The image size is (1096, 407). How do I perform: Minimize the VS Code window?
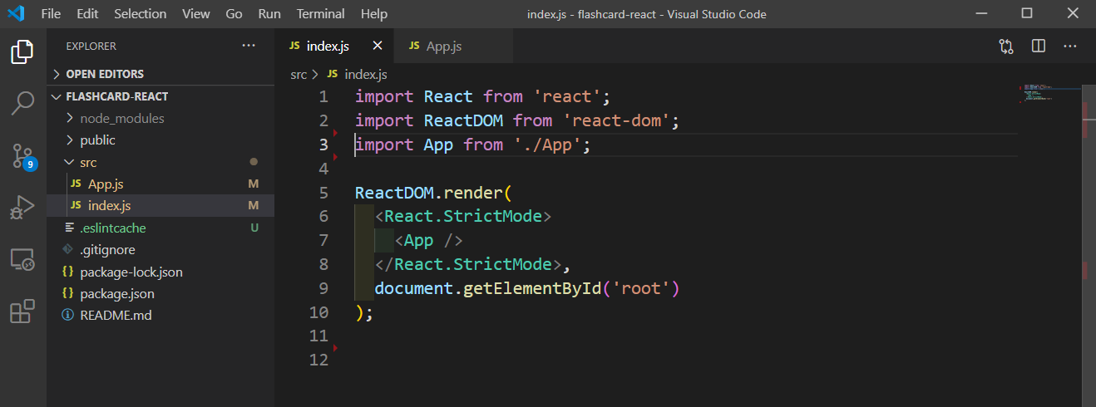click(x=980, y=14)
